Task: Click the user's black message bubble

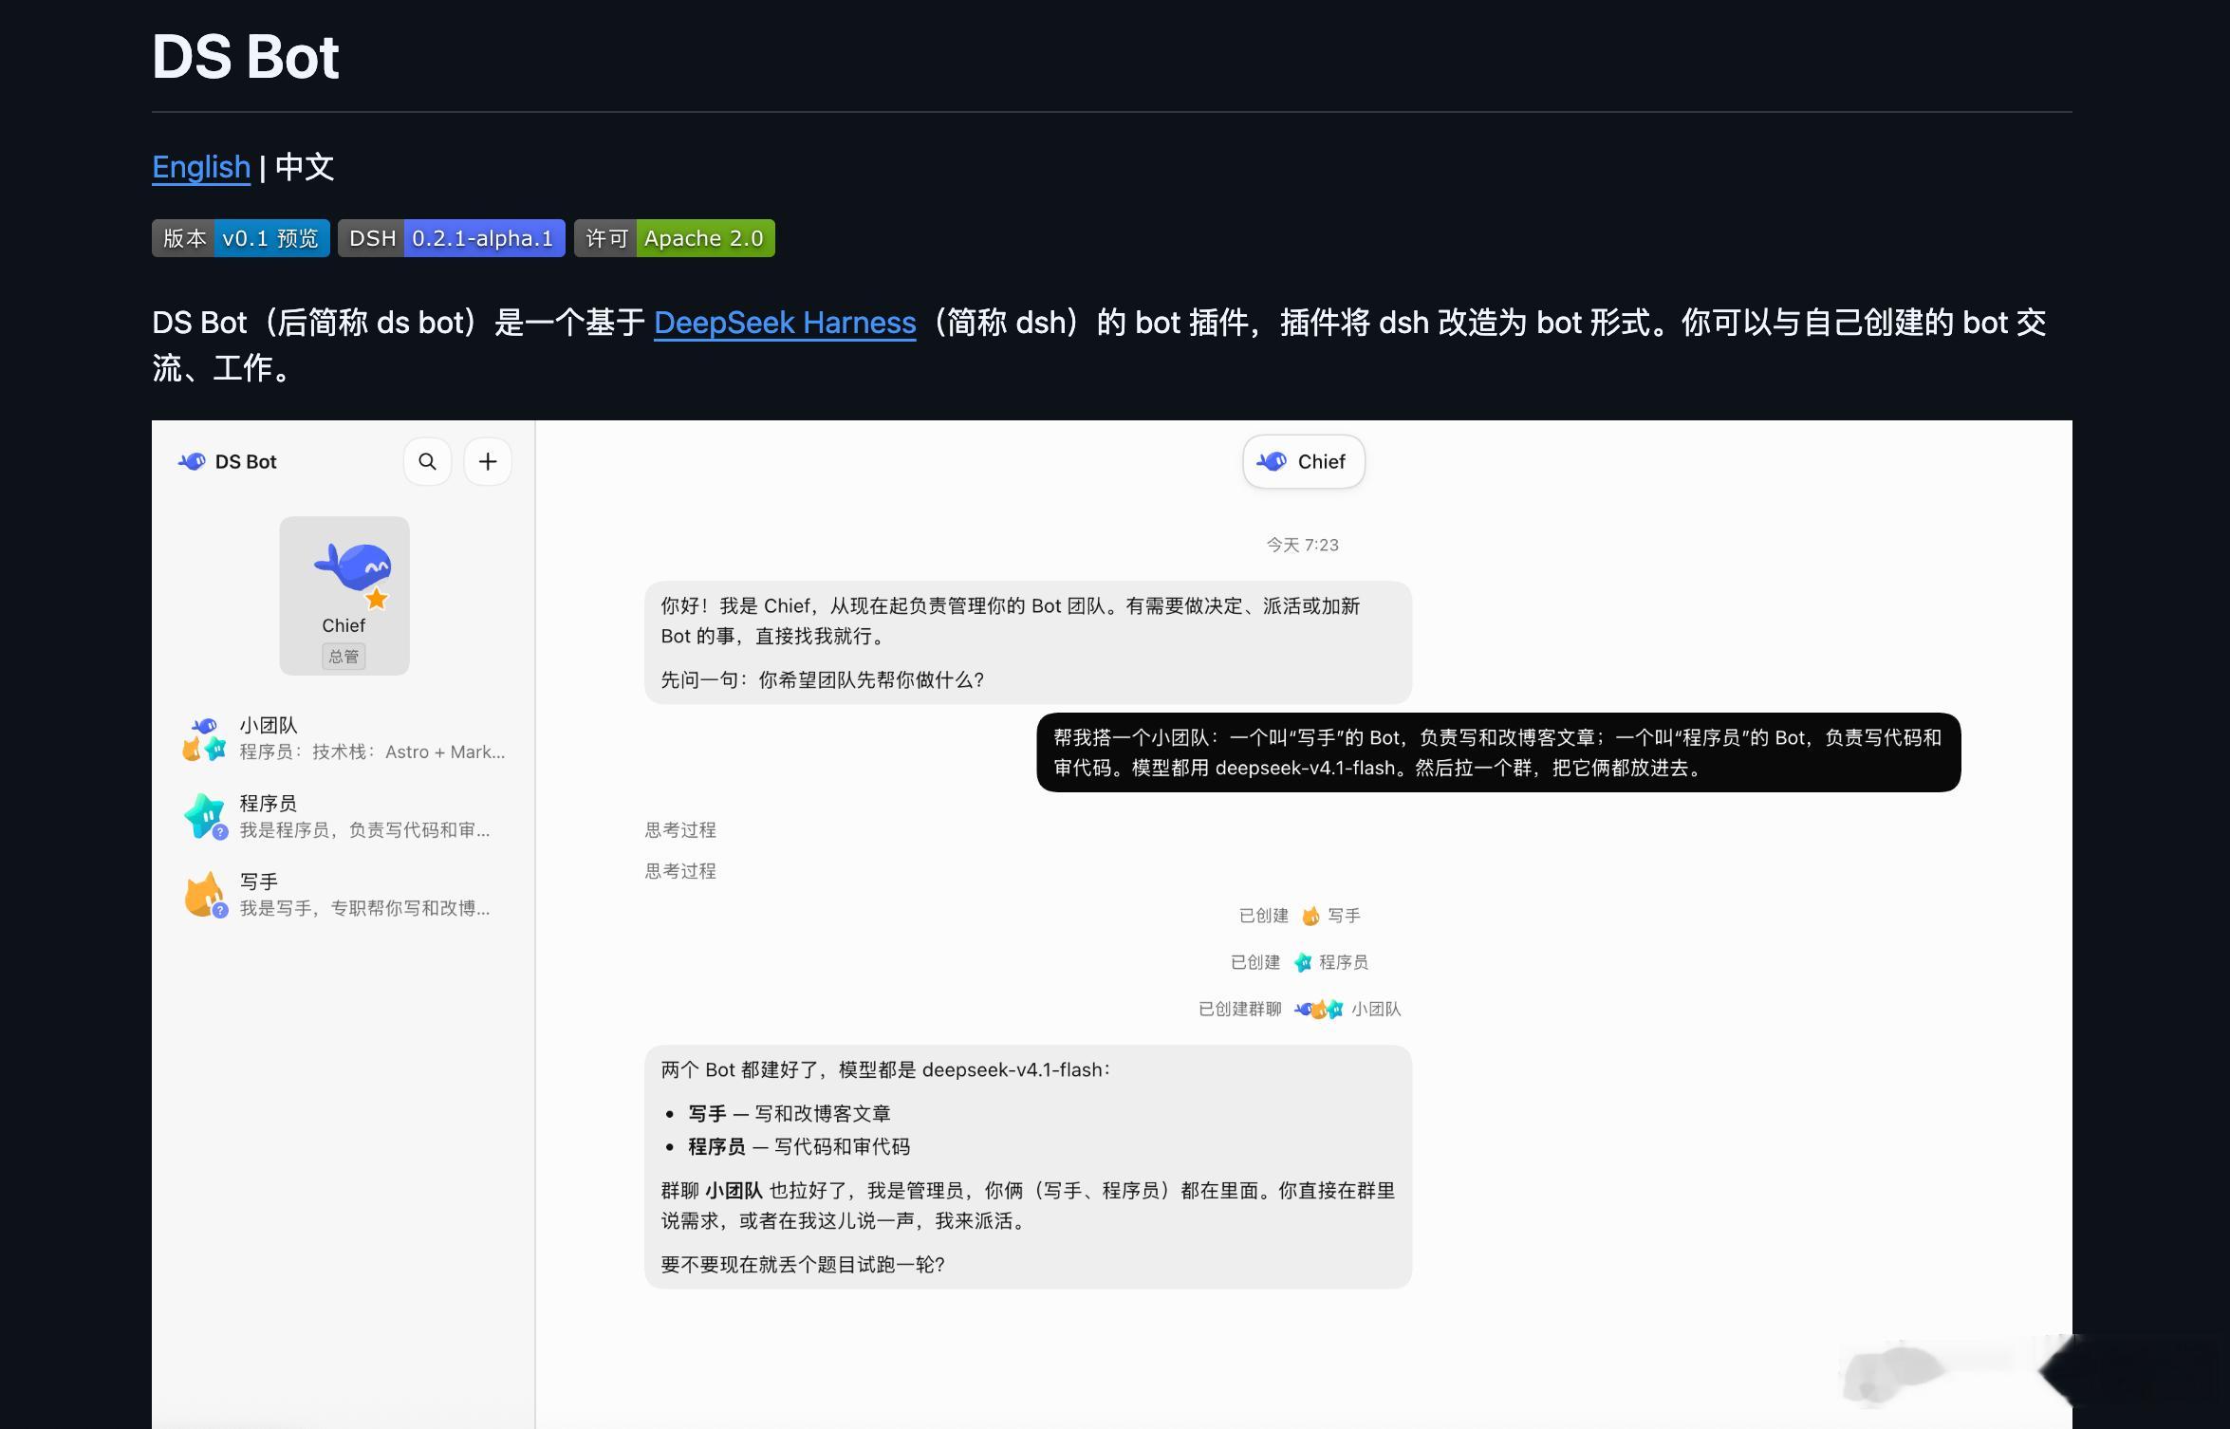Action: pos(1498,752)
